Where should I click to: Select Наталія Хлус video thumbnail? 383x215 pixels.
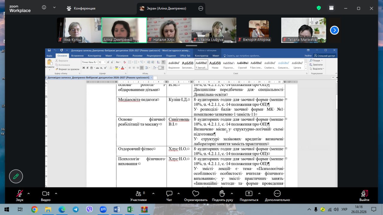[169, 30]
